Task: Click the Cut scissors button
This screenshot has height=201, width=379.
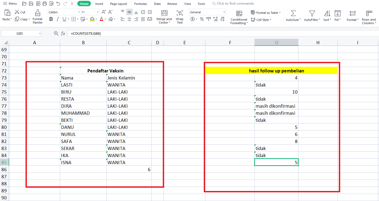Action: 20,12
